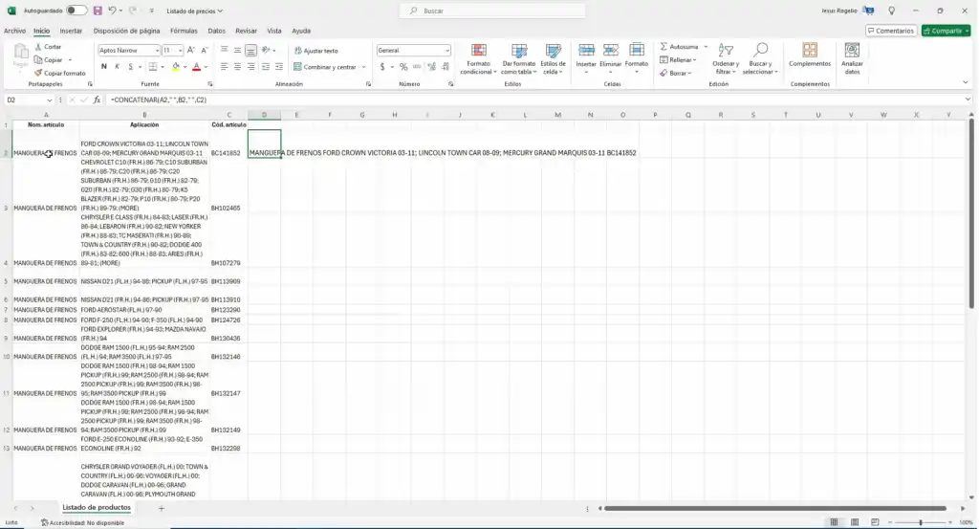This screenshot has width=979, height=529.
Task: Increase decimal places
Action: (x=431, y=67)
